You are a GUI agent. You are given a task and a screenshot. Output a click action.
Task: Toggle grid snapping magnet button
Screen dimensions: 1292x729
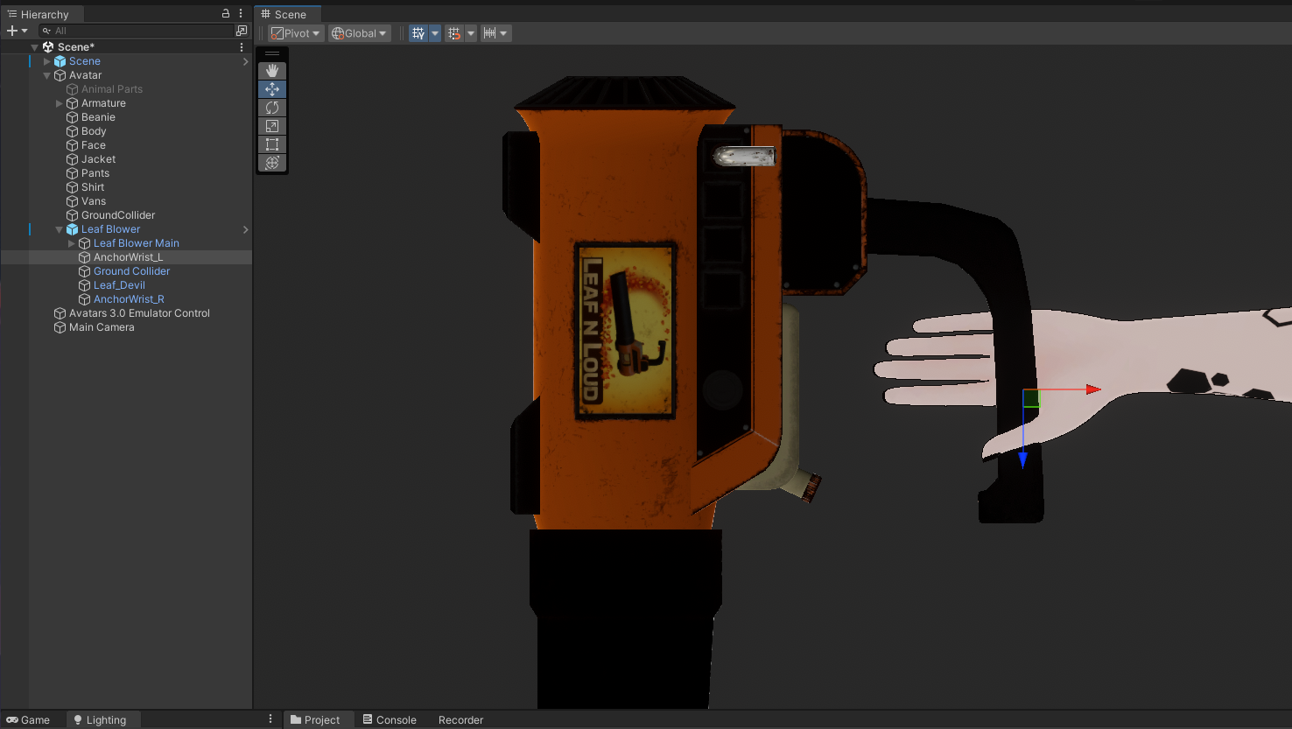coord(453,33)
